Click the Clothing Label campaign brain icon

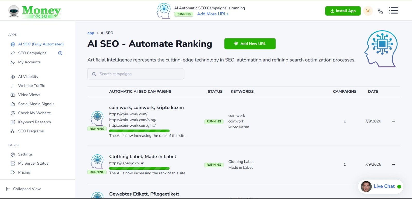[x=97, y=162]
